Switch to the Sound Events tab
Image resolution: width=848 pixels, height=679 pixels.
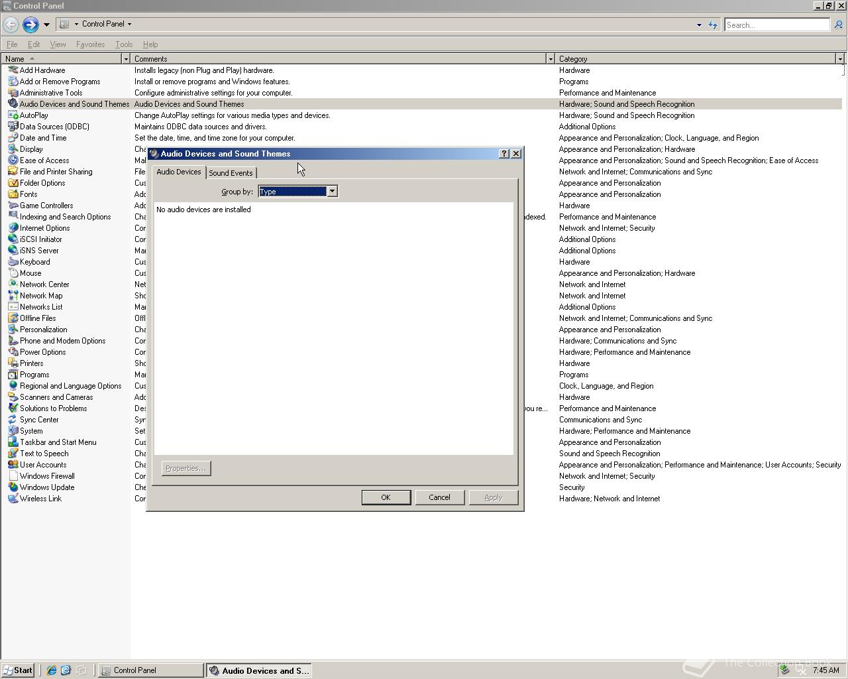(x=231, y=173)
